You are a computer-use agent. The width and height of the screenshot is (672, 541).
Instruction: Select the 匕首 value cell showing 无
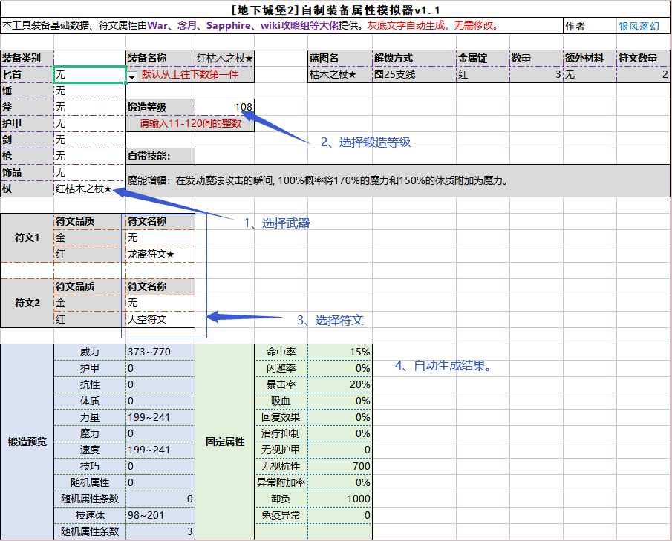[90, 74]
